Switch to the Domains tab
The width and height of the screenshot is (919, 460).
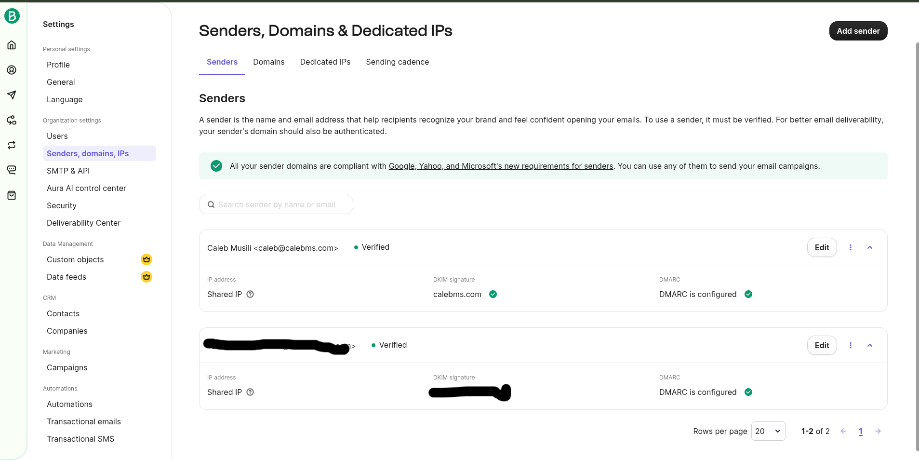[x=269, y=62]
